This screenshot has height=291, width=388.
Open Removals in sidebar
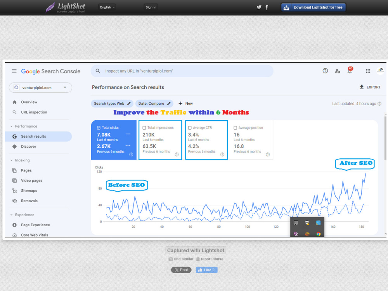29,201
